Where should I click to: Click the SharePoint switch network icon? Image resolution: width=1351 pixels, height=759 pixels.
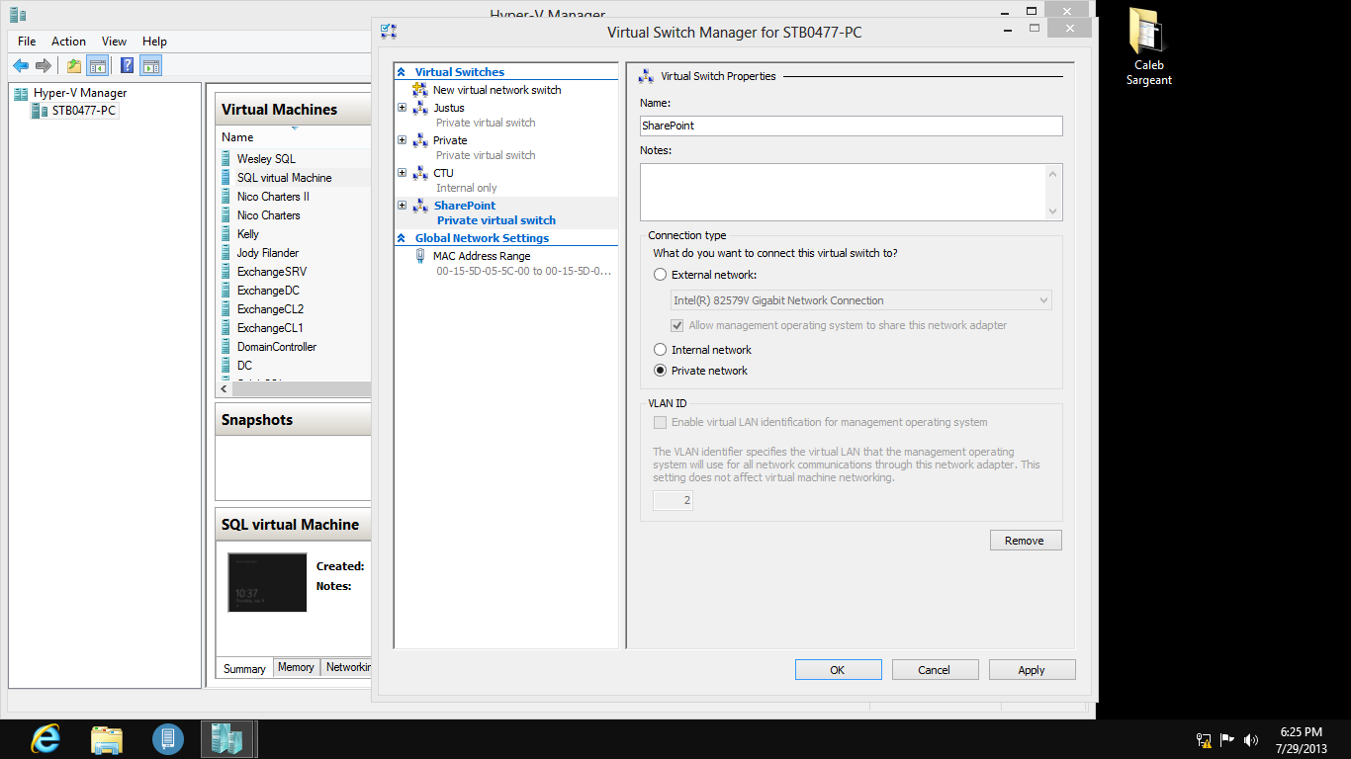420,206
